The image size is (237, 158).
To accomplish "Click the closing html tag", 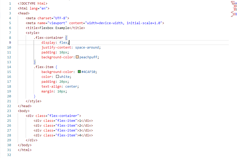I will (25, 150).
